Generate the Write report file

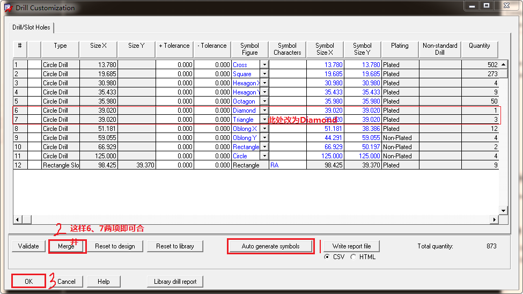click(x=351, y=246)
